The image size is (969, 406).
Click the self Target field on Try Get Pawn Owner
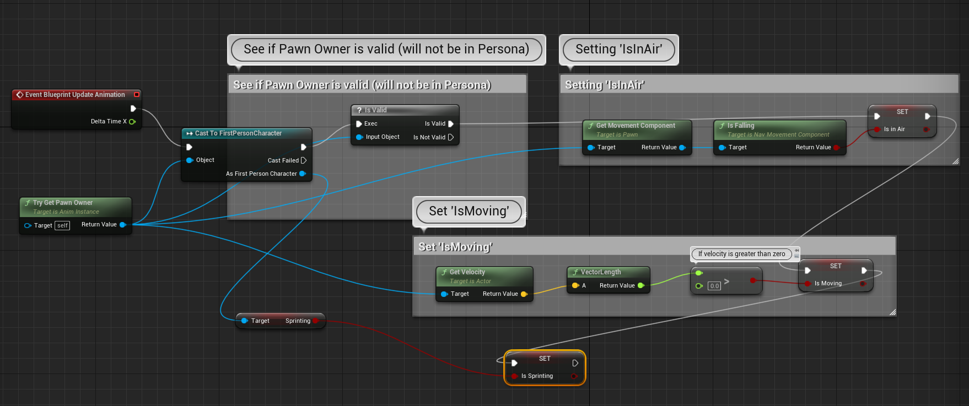[x=62, y=225]
